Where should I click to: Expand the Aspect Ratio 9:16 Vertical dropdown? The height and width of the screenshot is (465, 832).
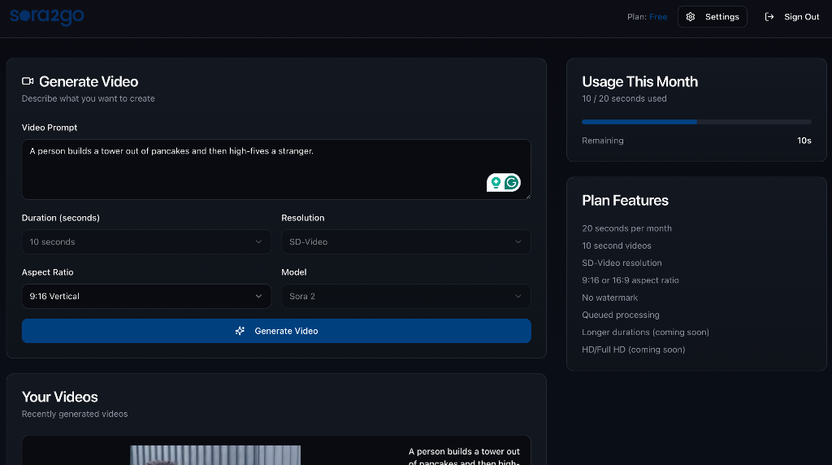pos(146,297)
